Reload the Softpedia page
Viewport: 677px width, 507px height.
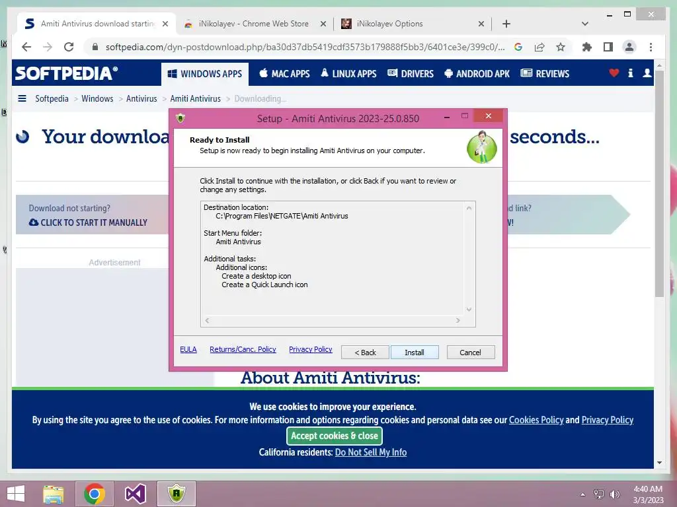[x=69, y=47]
